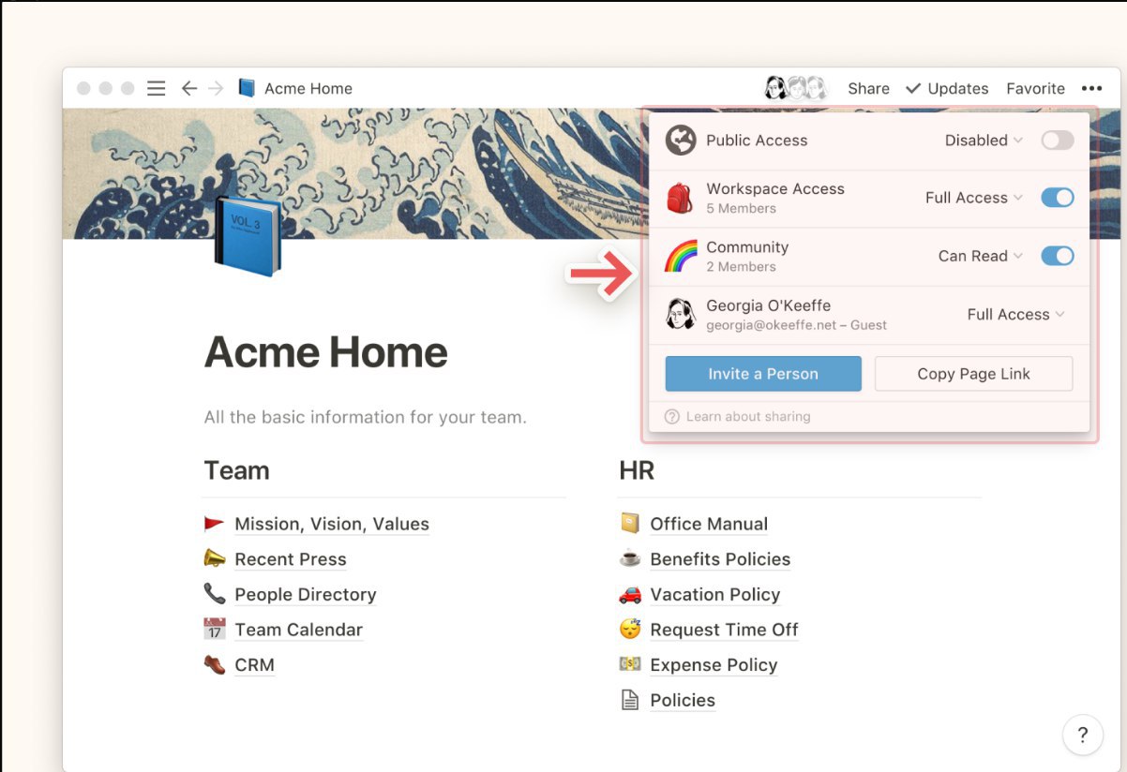This screenshot has width=1127, height=772.
Task: Open the Disabled dropdown for Public Access
Action: click(x=984, y=141)
